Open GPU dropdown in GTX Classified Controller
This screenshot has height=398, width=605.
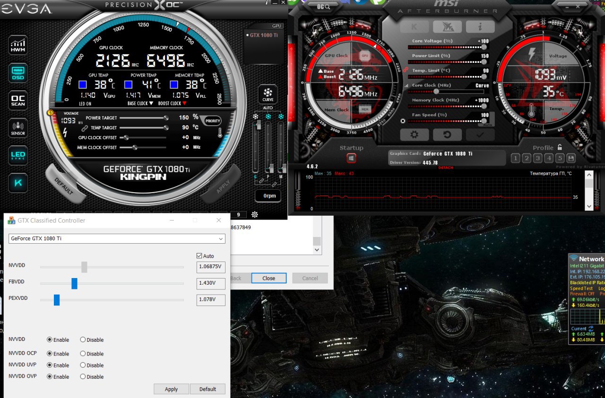117,238
